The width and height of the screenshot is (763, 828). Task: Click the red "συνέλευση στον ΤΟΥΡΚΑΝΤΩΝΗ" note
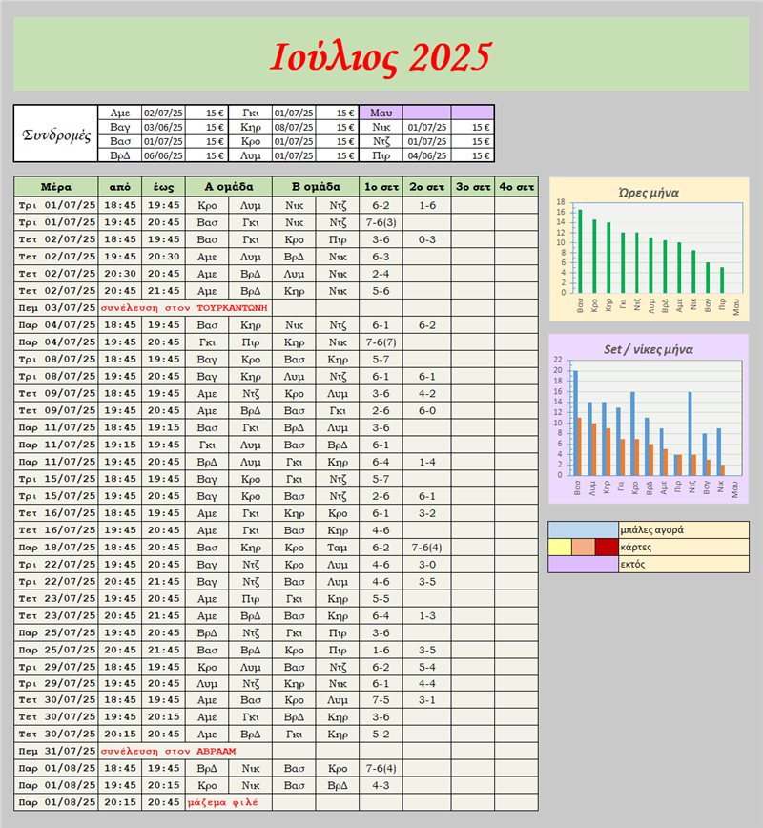pos(183,308)
